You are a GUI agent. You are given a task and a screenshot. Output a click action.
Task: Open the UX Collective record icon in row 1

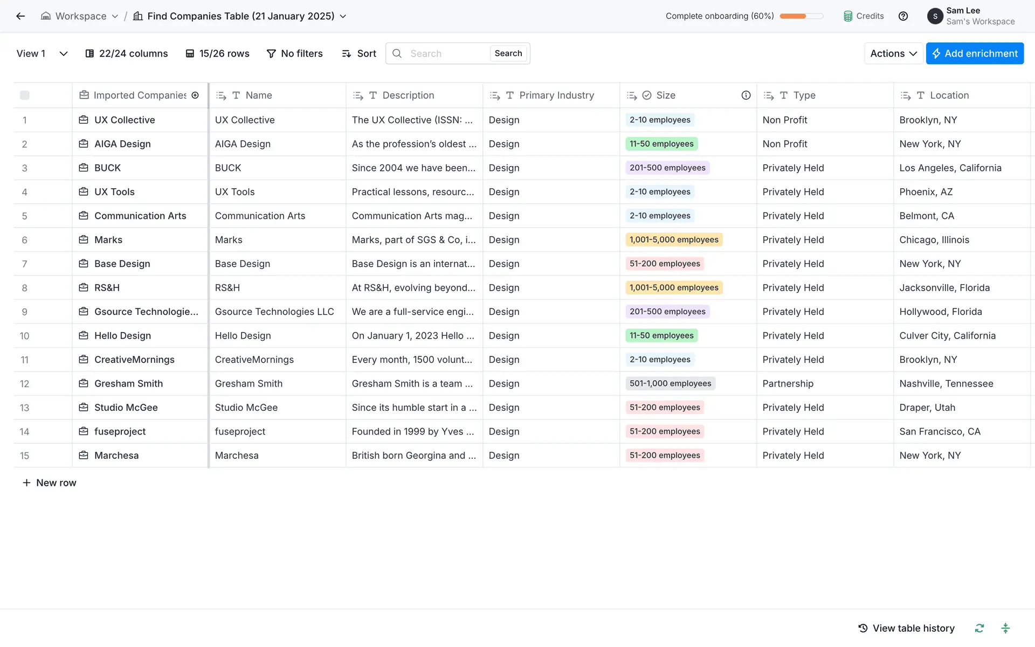[84, 120]
